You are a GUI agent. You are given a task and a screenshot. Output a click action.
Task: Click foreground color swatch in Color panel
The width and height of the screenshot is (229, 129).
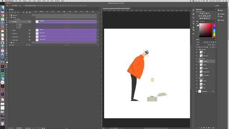pyautogui.click(x=197, y=25)
